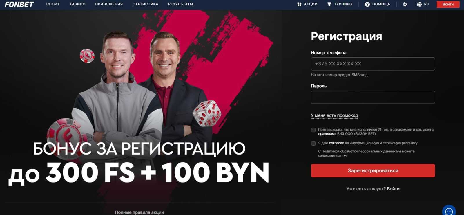
Task: Click the FONBET logo
Action: 19,4
